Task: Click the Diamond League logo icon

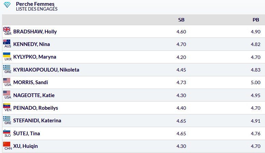Action: click(7, 5)
